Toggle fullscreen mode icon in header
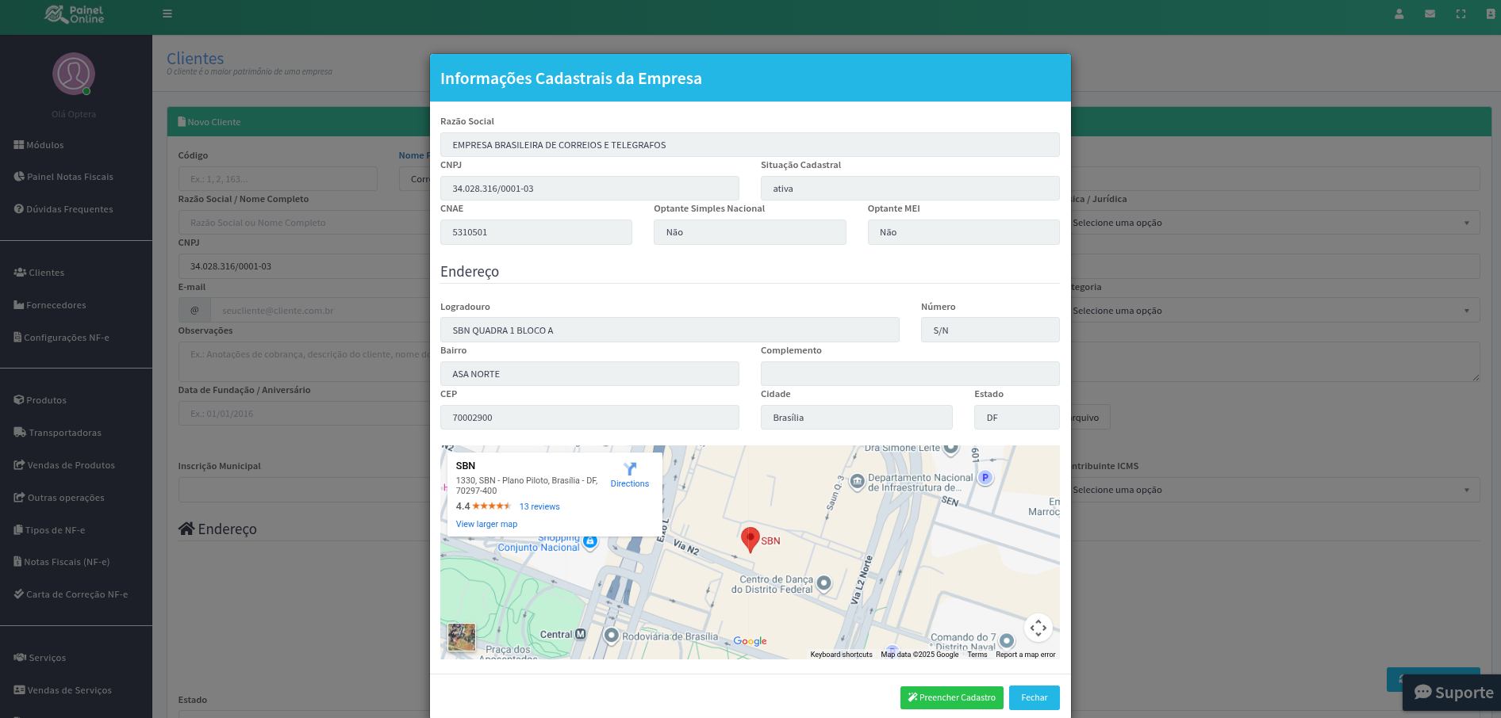 click(x=1461, y=13)
